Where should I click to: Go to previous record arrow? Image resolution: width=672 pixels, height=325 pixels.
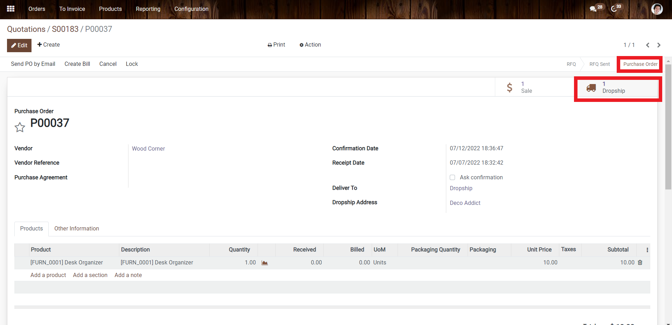647,45
